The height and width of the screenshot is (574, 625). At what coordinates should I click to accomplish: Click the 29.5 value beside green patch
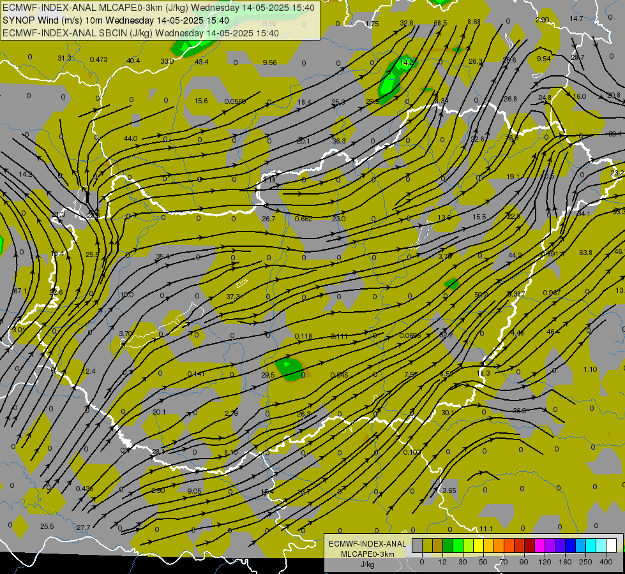[268, 375]
